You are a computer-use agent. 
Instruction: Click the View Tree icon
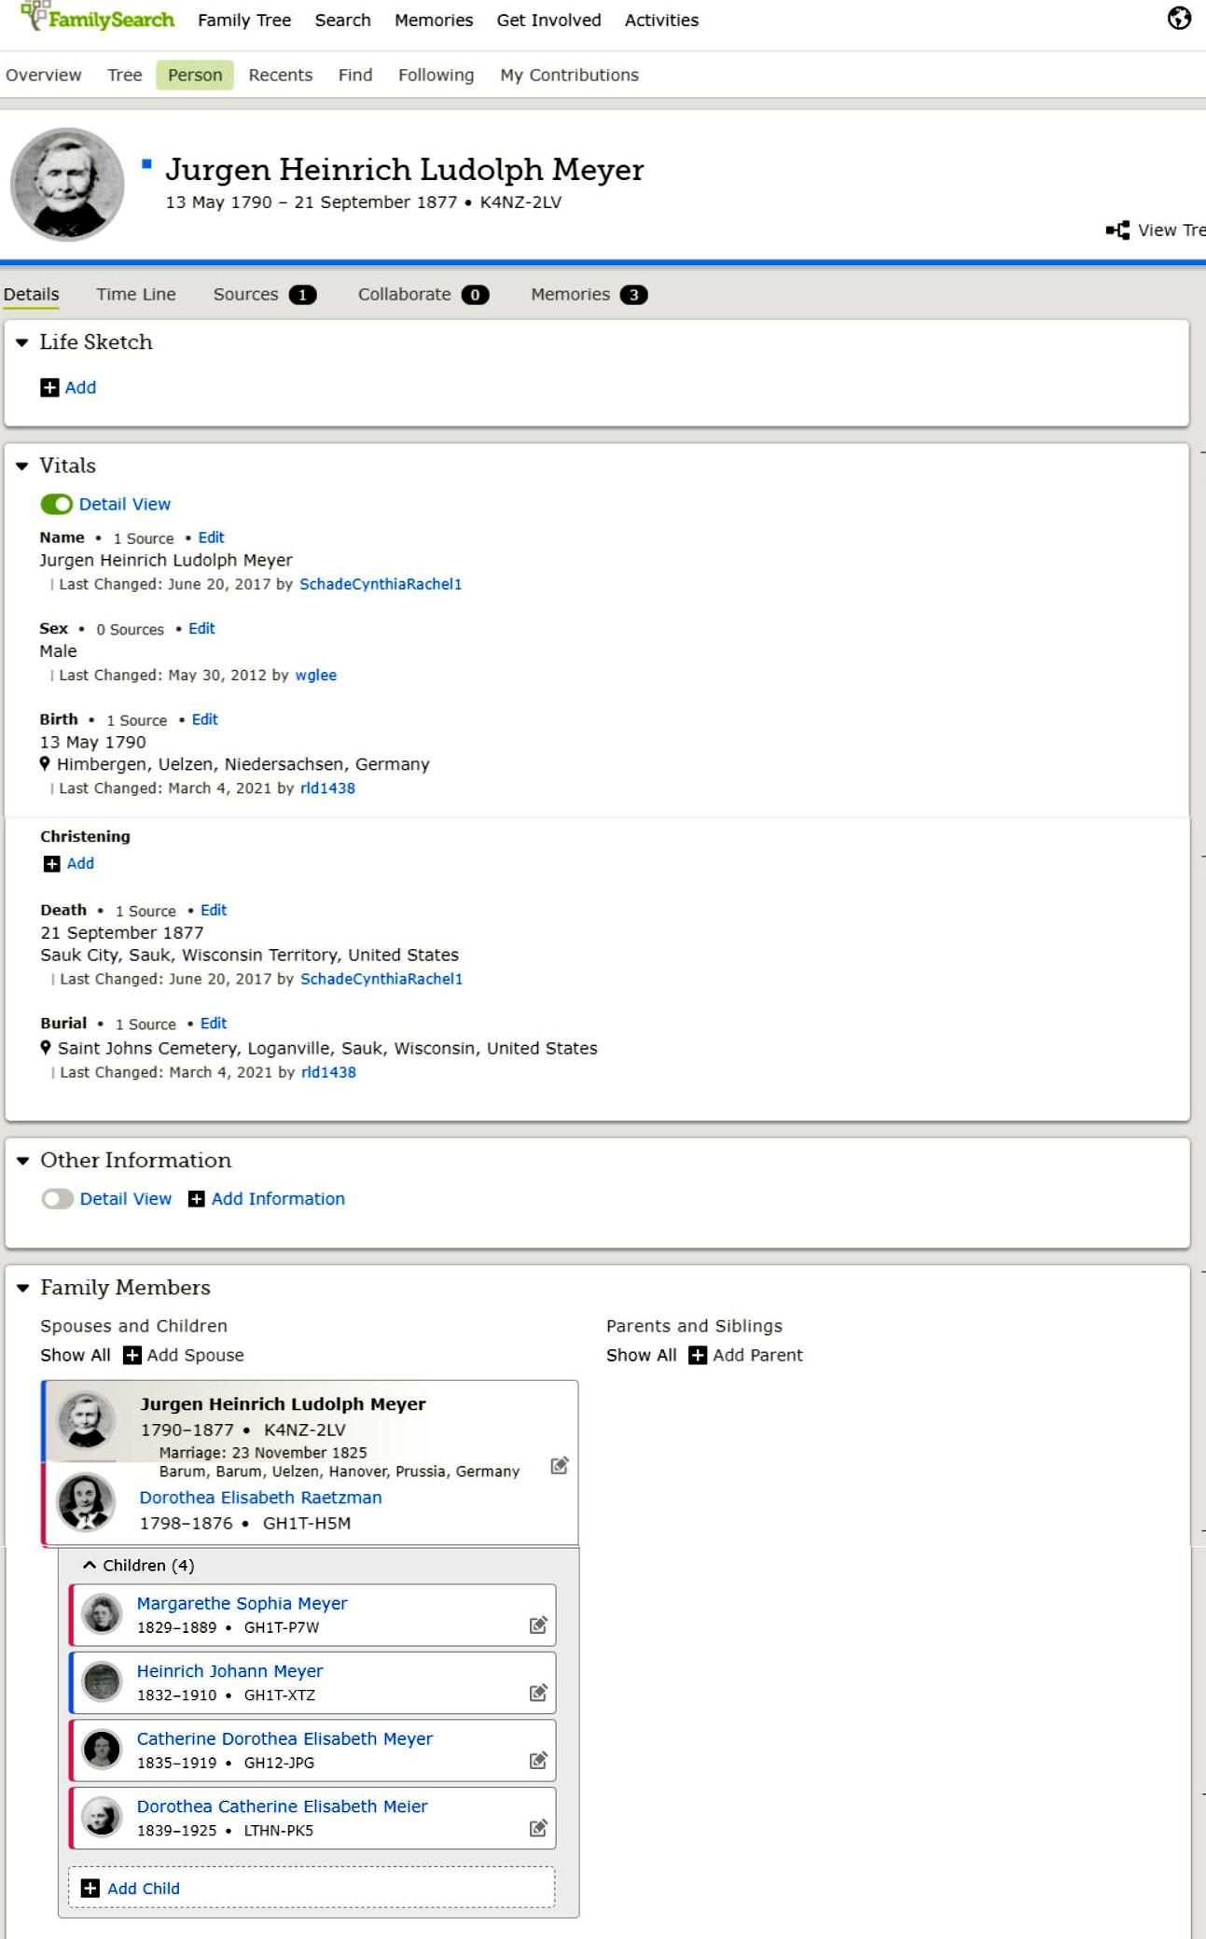point(1117,230)
